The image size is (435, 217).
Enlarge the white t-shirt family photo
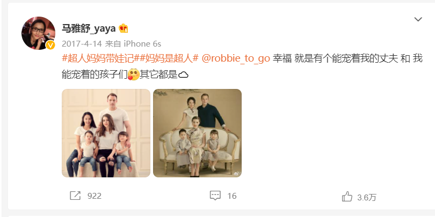pos(106,133)
